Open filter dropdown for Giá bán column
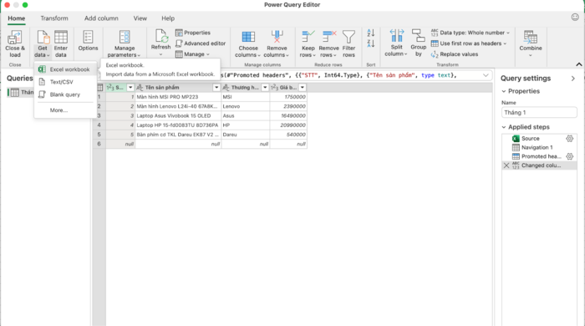 coord(303,88)
